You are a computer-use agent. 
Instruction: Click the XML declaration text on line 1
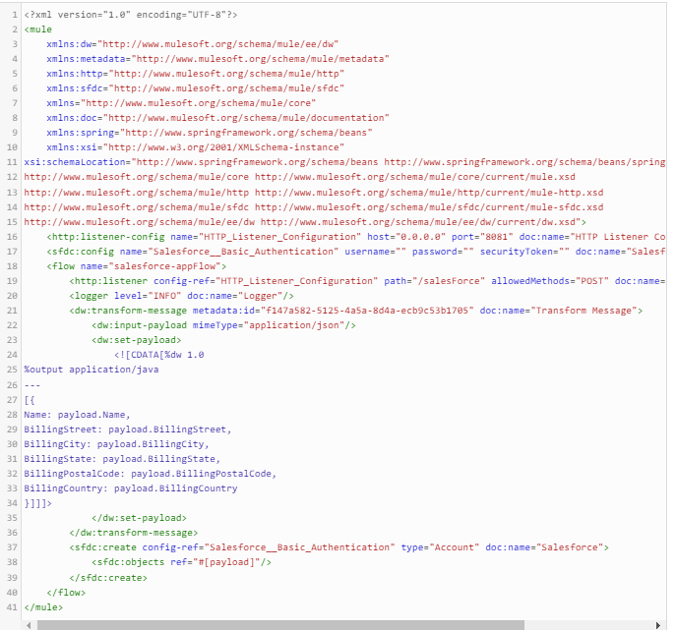(131, 15)
